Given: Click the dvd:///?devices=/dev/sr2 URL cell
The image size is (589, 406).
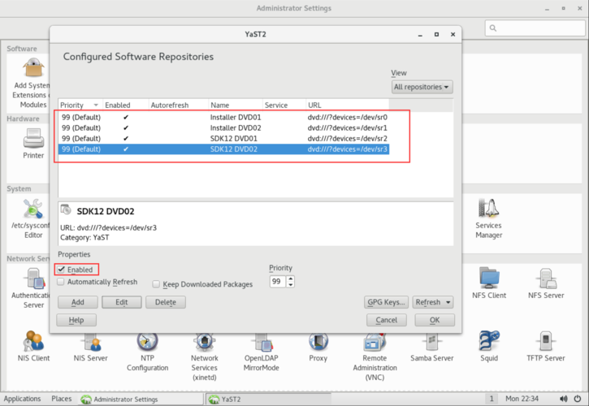Looking at the screenshot, I should 348,138.
